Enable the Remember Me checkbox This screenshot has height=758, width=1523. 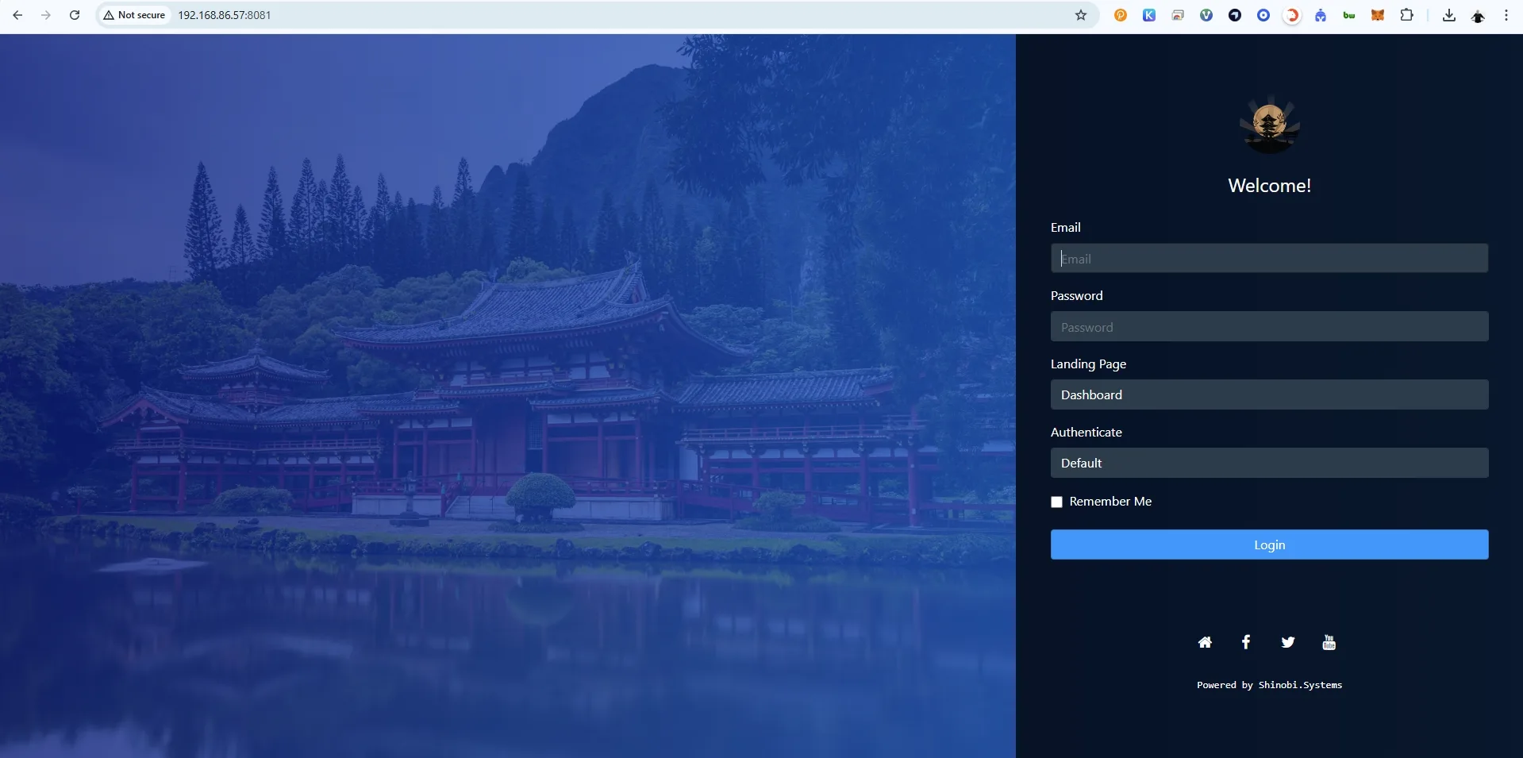1056,502
